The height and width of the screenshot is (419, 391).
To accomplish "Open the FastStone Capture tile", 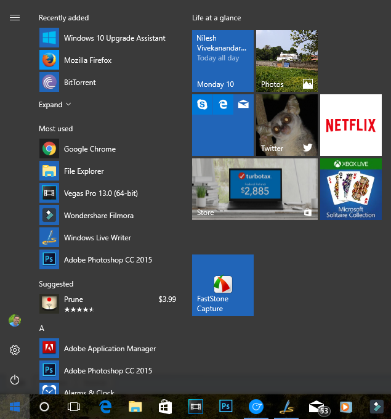I will pos(223,285).
